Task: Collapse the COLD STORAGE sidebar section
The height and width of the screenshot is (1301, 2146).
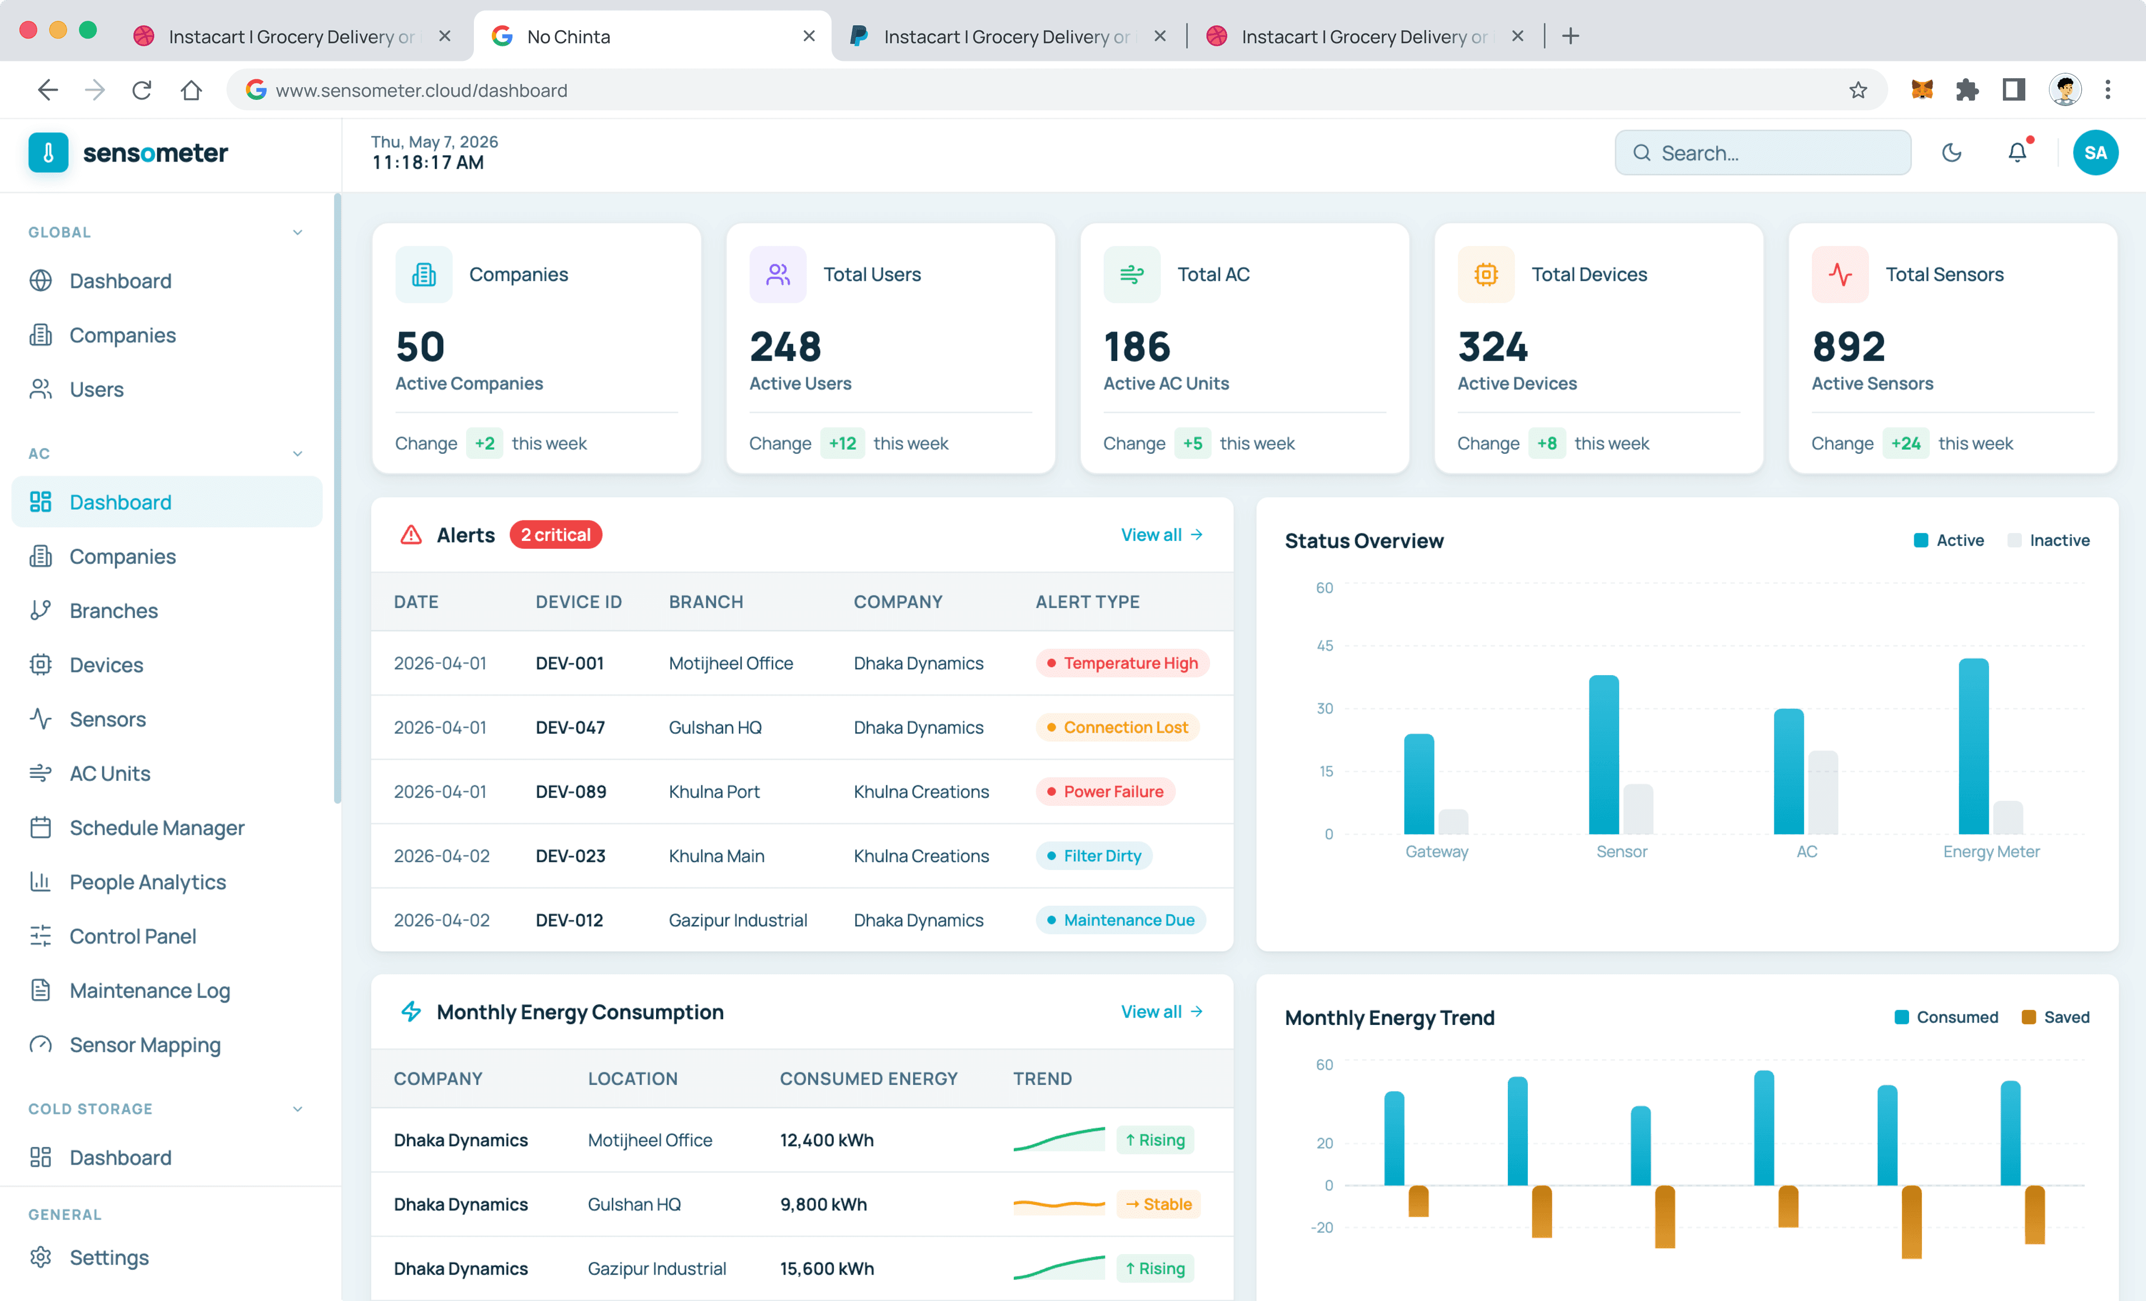Action: (298, 1109)
